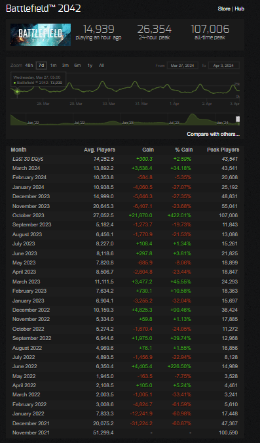Viewport: 260px width, 443px height.
Task: Open the Hub link
Action: click(x=240, y=9)
